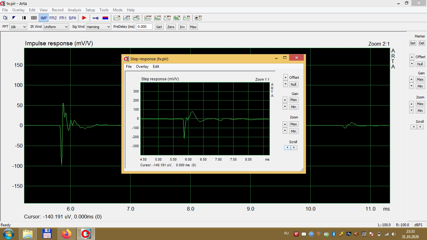Image resolution: width=427 pixels, height=240 pixels.
Task: Click the burst decay (BD) icon
Action: click(x=187, y=18)
